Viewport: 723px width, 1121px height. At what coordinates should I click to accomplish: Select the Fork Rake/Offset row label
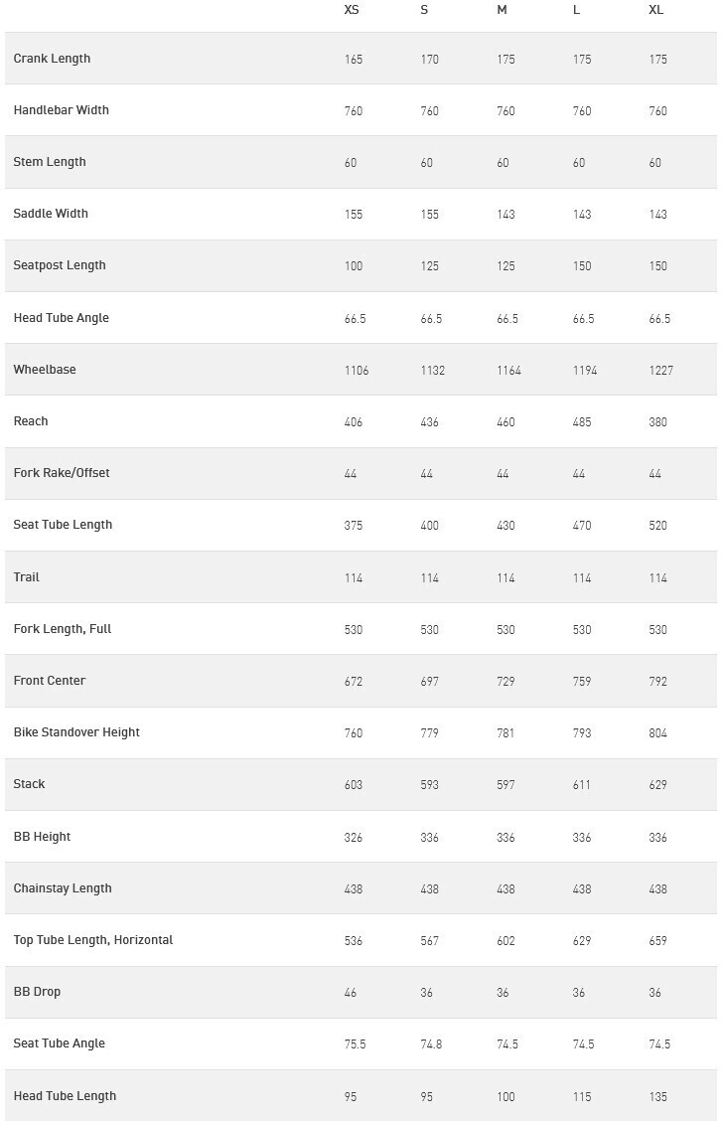62,473
